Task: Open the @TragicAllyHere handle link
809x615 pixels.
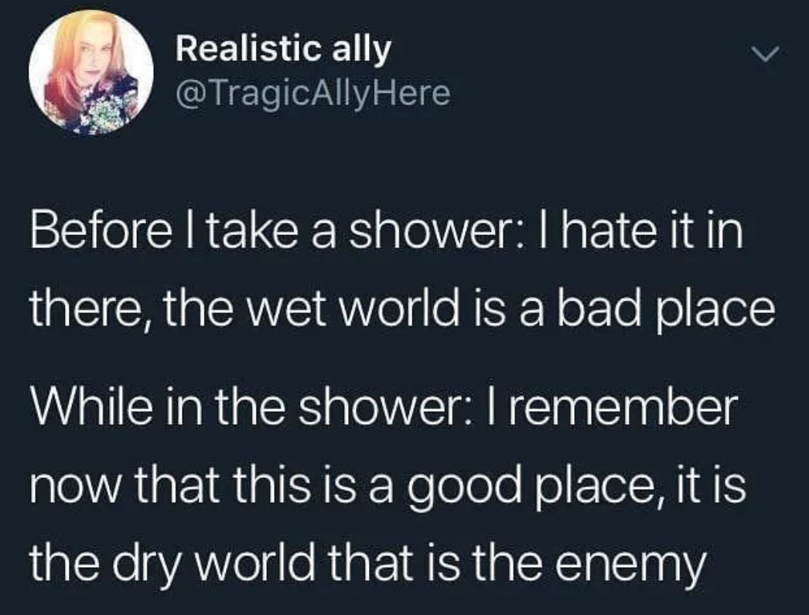Action: point(312,93)
